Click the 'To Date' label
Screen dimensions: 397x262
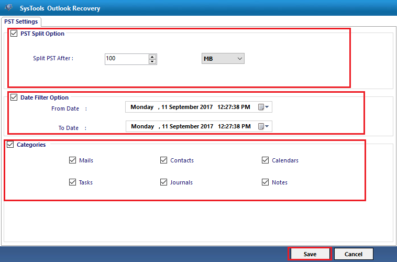pyautogui.click(x=69, y=128)
